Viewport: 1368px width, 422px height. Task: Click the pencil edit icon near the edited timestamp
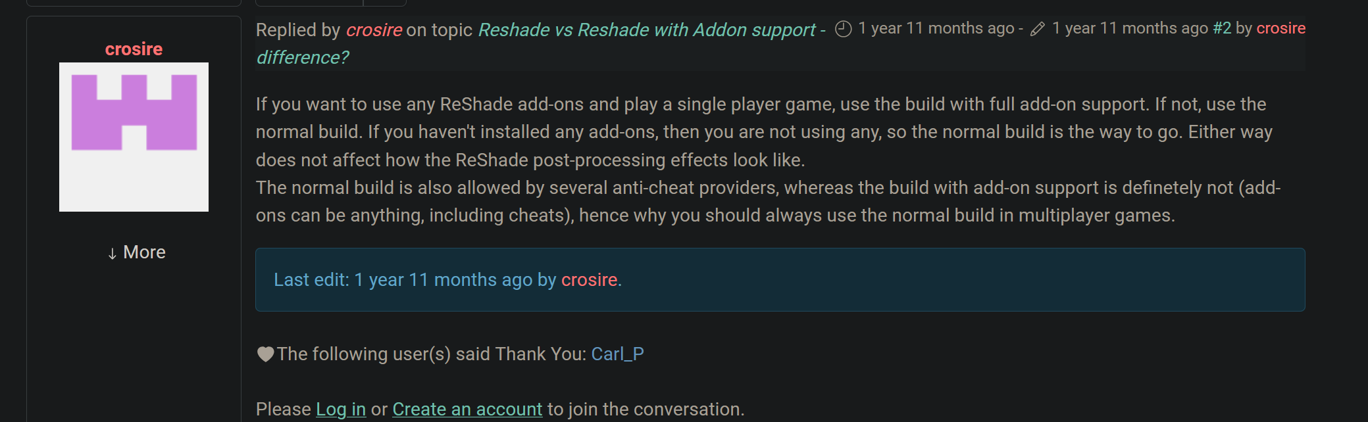pyautogui.click(x=1038, y=28)
